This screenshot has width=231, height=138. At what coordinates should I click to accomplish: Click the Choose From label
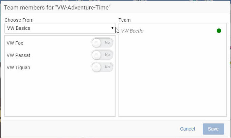19,20
